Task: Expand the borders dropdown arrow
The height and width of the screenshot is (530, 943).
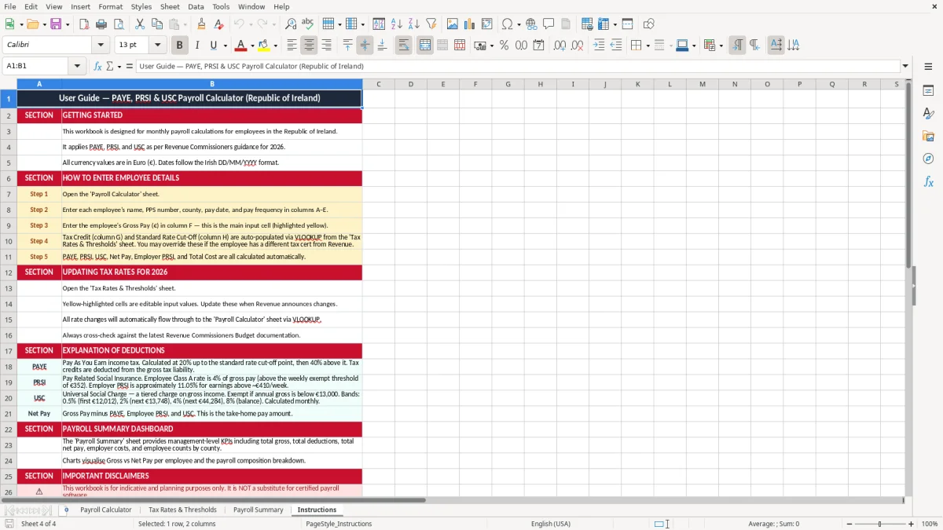Action: (648, 46)
